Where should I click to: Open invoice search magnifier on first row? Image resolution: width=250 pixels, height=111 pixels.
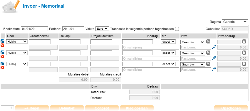pos(214,47)
